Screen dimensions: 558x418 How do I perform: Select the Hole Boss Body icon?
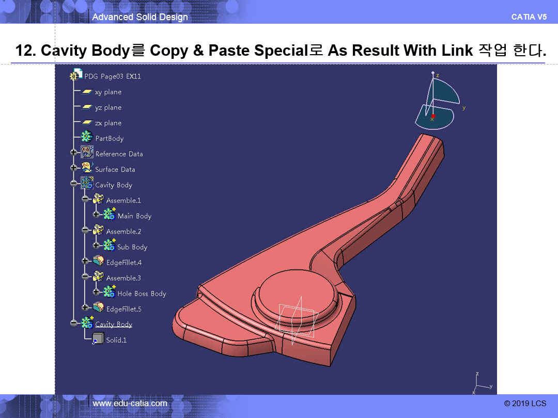pyautogui.click(x=109, y=293)
